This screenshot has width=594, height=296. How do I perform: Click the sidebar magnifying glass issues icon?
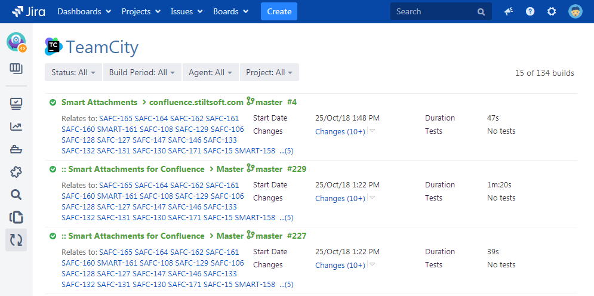[16, 195]
